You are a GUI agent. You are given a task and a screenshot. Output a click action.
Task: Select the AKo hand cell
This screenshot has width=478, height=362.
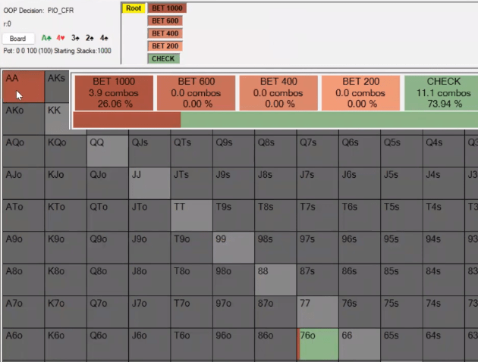pyautogui.click(x=24, y=119)
